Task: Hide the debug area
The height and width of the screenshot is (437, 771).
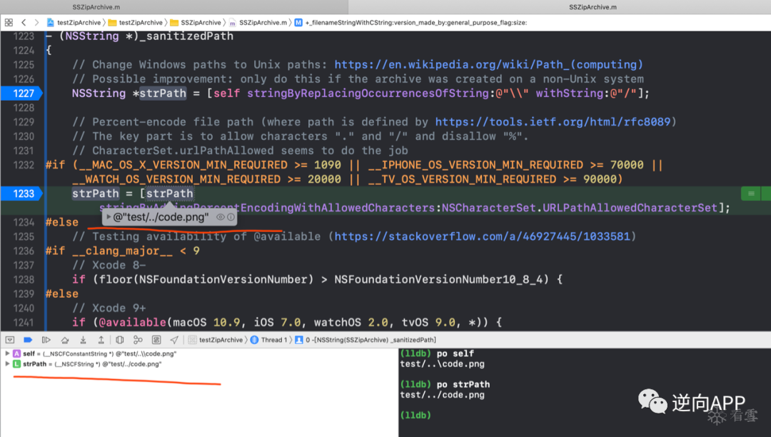Action: click(x=10, y=340)
